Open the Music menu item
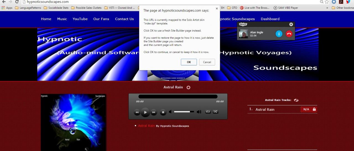354x151 pixels. [62, 19]
